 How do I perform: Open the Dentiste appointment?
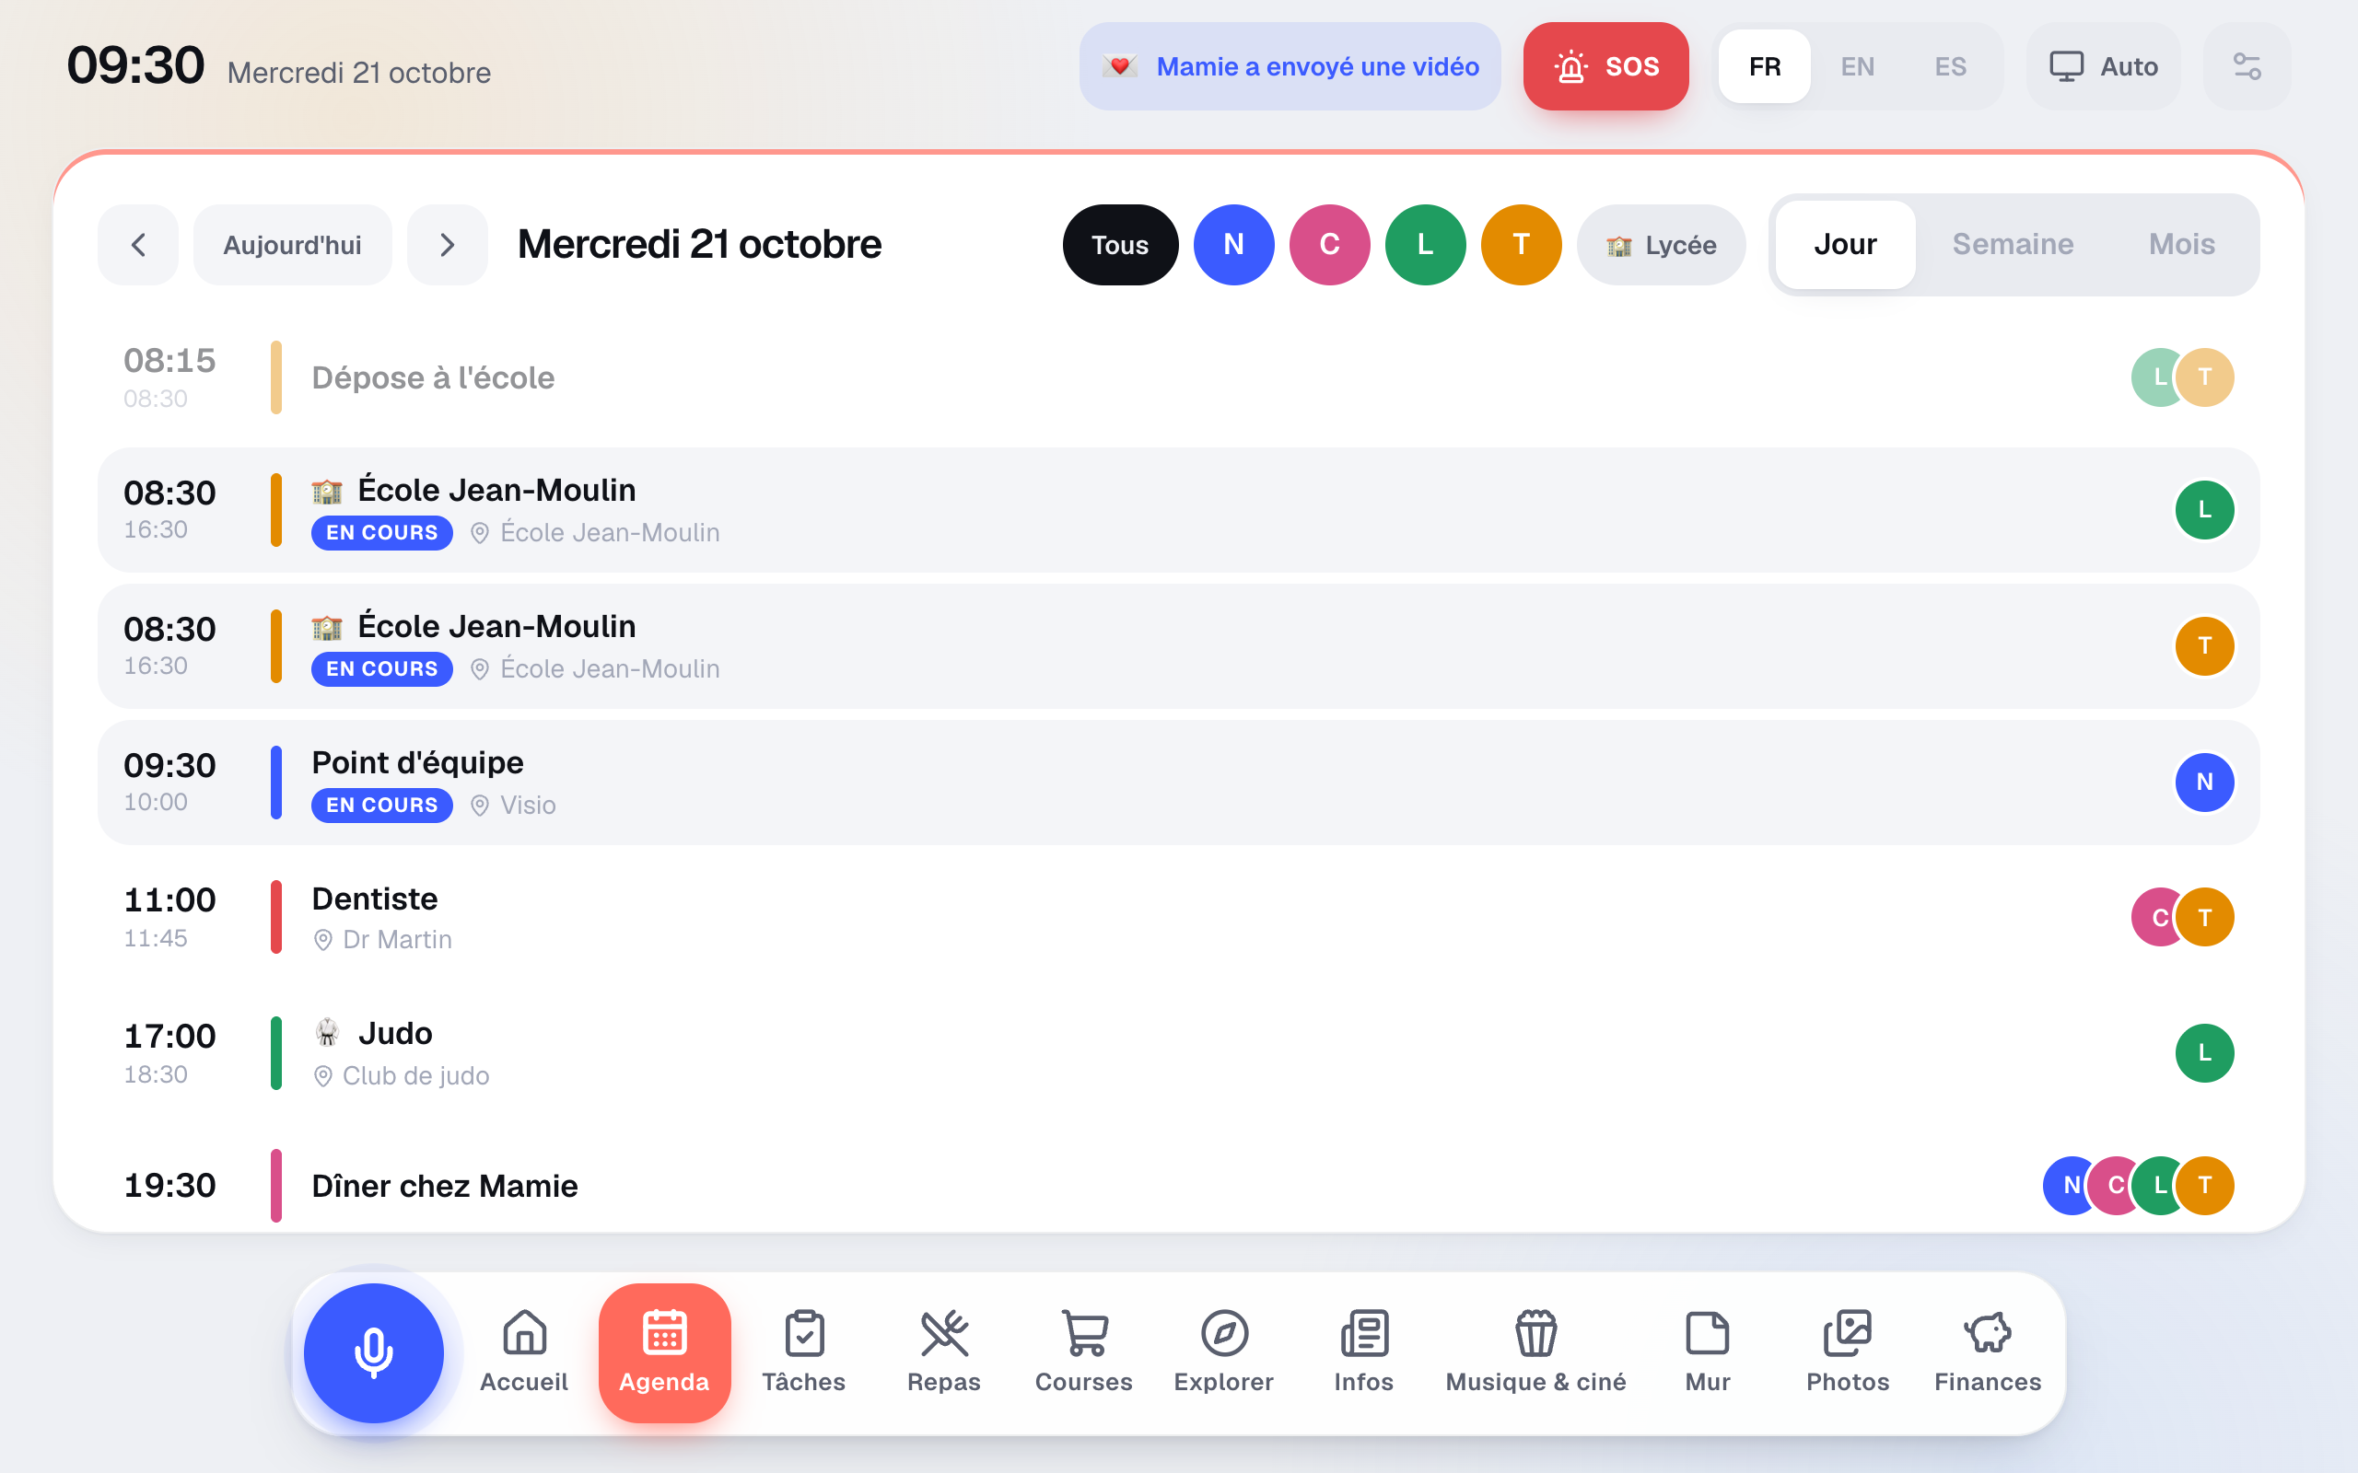(x=1179, y=918)
